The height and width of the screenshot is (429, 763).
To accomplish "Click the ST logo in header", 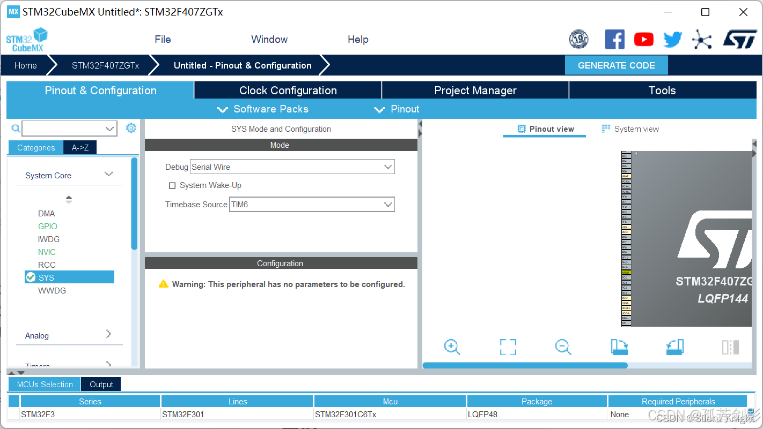I will [739, 40].
